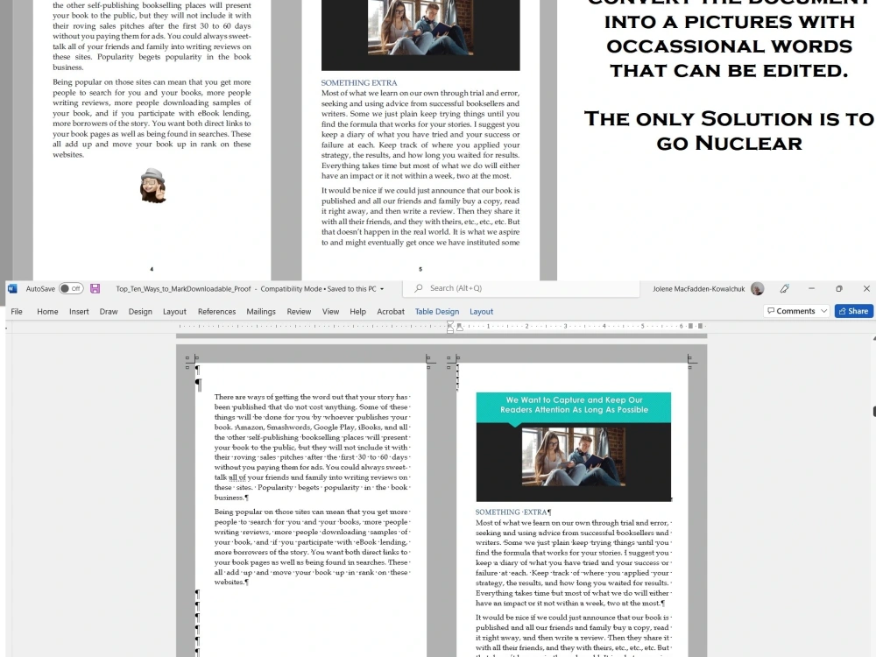Click paragraph starting 'Most of what we learn' in Word
This screenshot has width=876, height=657.
pyautogui.click(x=573, y=562)
